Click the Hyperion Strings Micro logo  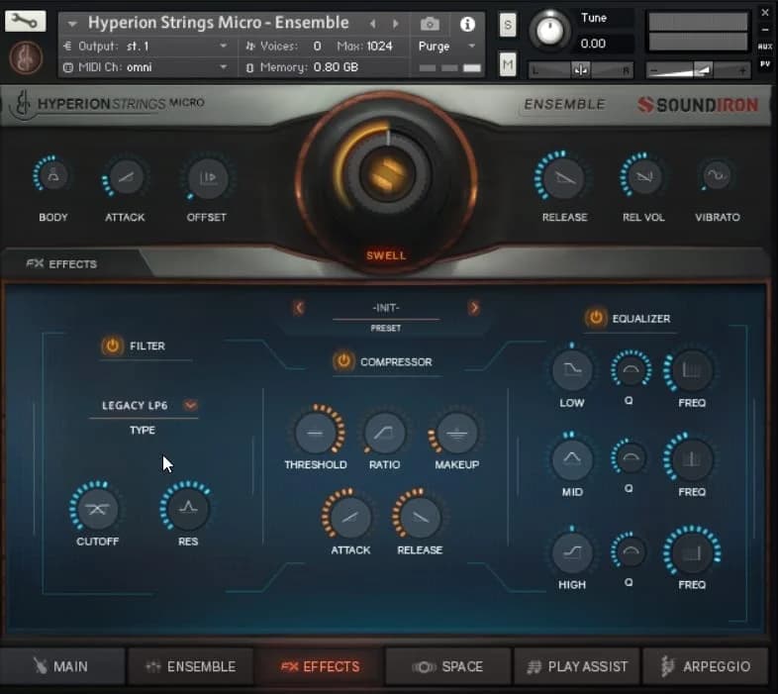click(x=109, y=103)
